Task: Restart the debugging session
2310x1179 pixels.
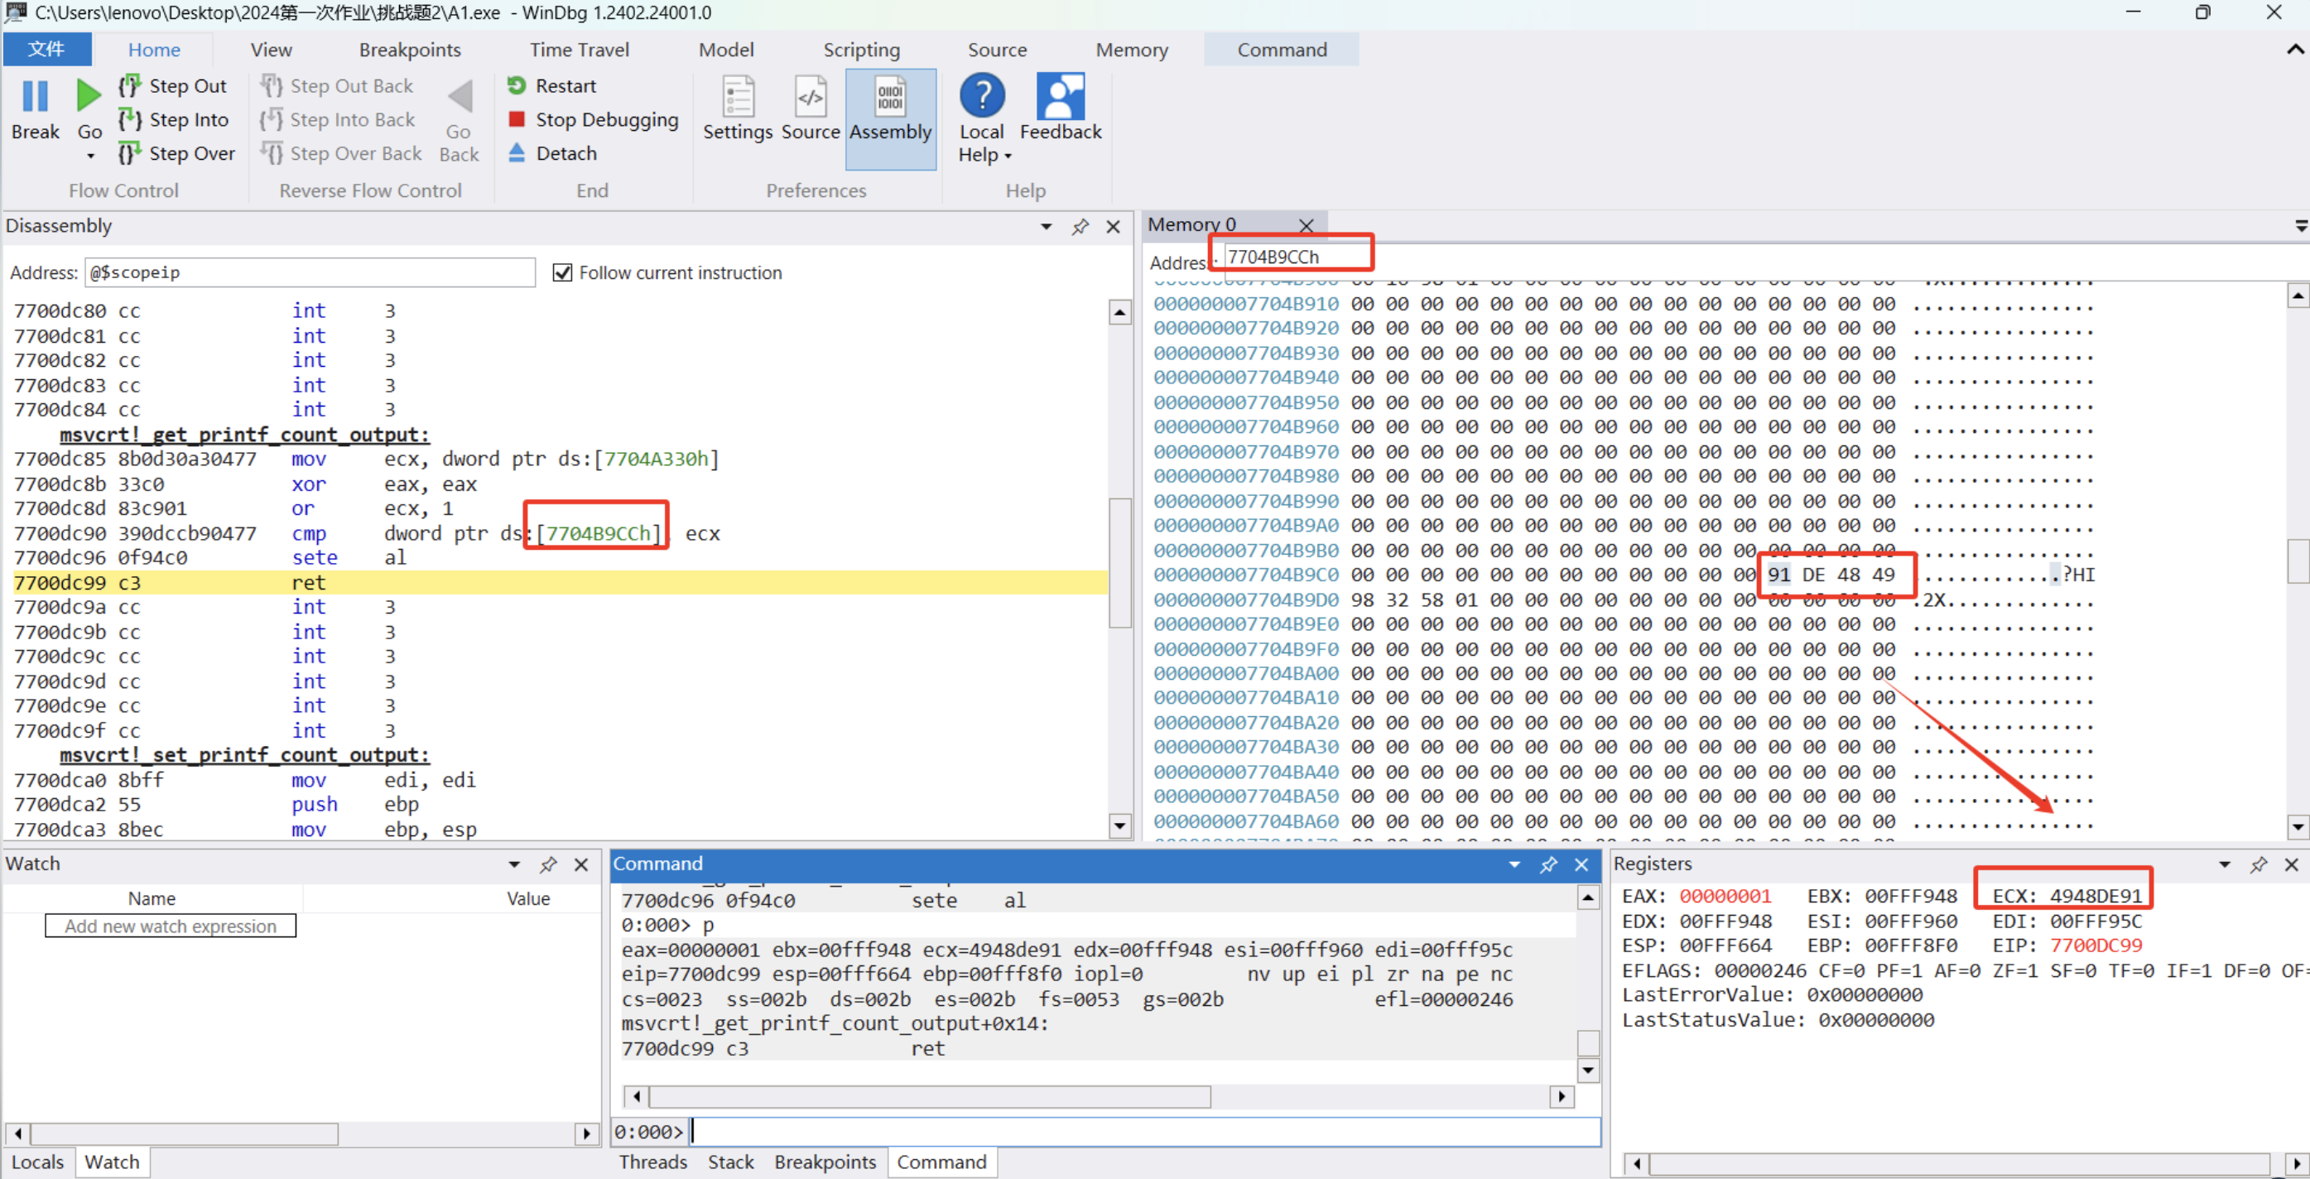Action: 552,86
